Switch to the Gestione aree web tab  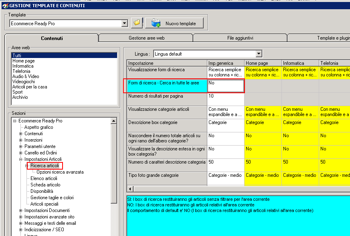[x=146, y=38]
